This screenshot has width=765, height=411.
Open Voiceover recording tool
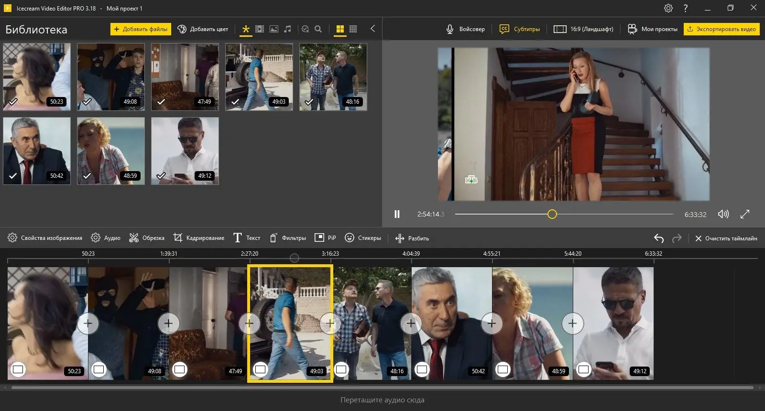[465, 29]
